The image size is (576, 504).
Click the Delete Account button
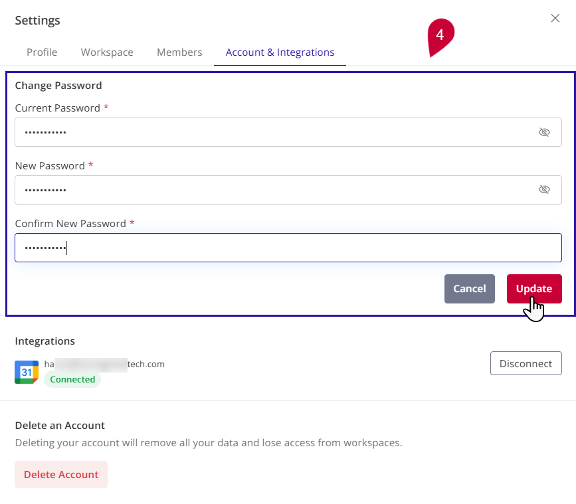(61, 474)
